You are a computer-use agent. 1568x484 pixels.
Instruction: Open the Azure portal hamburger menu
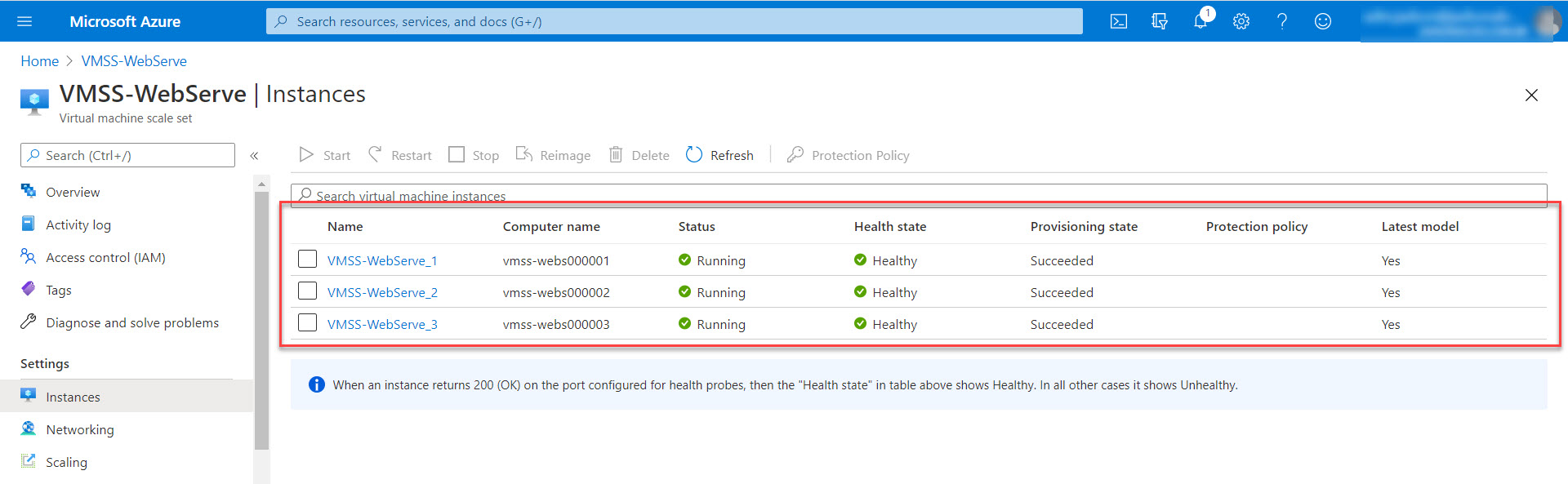pyautogui.click(x=24, y=21)
